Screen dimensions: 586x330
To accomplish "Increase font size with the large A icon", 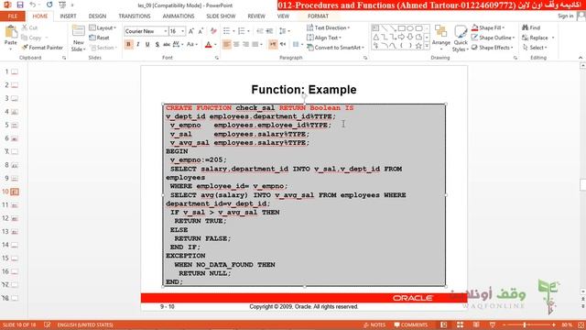I will coord(191,31).
